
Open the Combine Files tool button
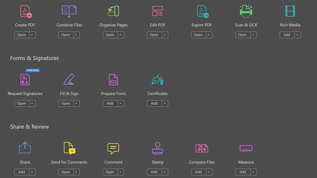pos(66,35)
